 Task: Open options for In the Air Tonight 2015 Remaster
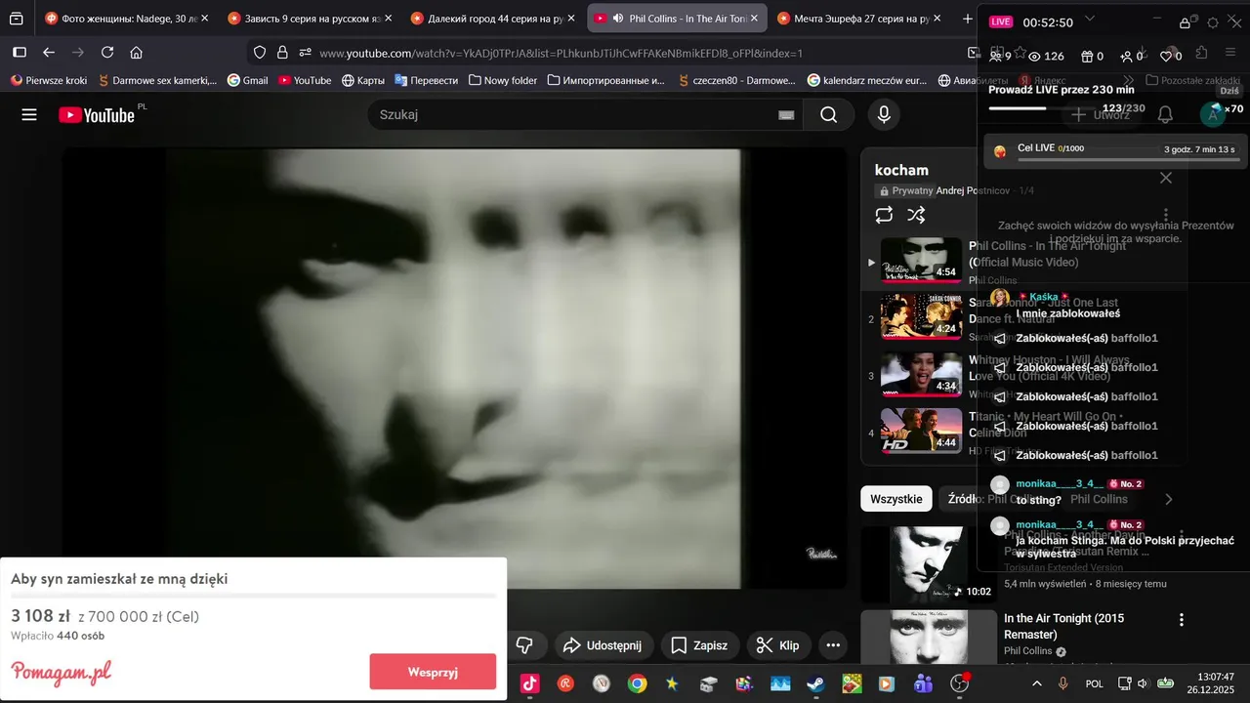(1181, 620)
